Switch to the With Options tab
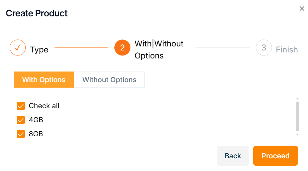This screenshot has height=171, width=308. [x=44, y=80]
